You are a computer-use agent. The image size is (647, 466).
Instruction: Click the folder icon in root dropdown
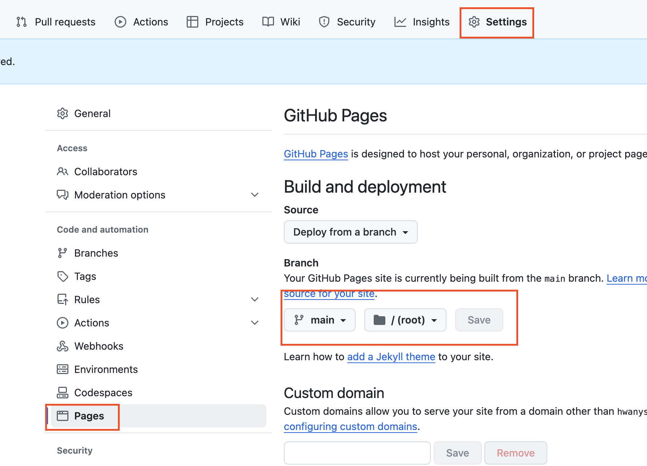(380, 320)
